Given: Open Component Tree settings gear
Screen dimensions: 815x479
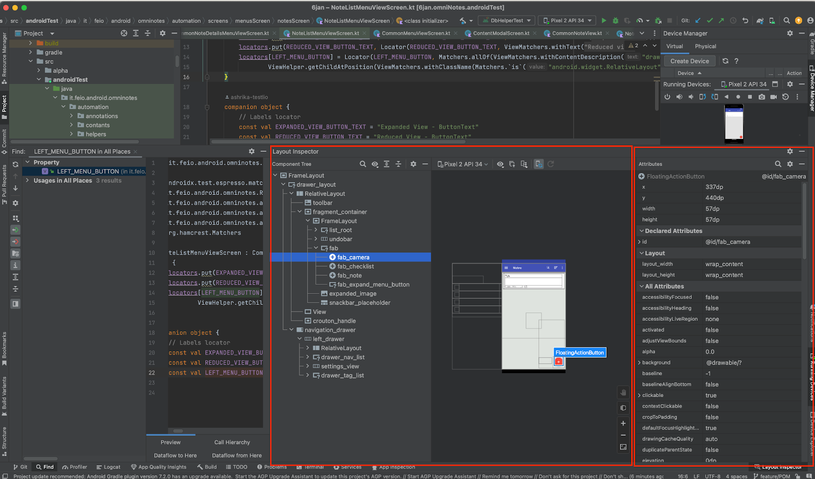Looking at the screenshot, I should (x=413, y=164).
